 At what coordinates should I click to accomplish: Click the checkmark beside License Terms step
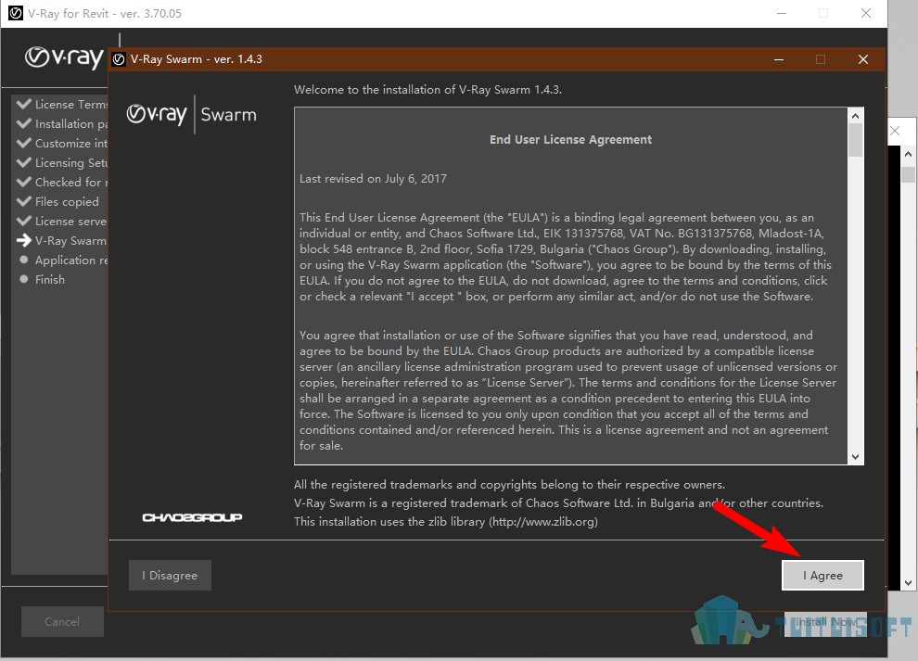[x=24, y=104]
